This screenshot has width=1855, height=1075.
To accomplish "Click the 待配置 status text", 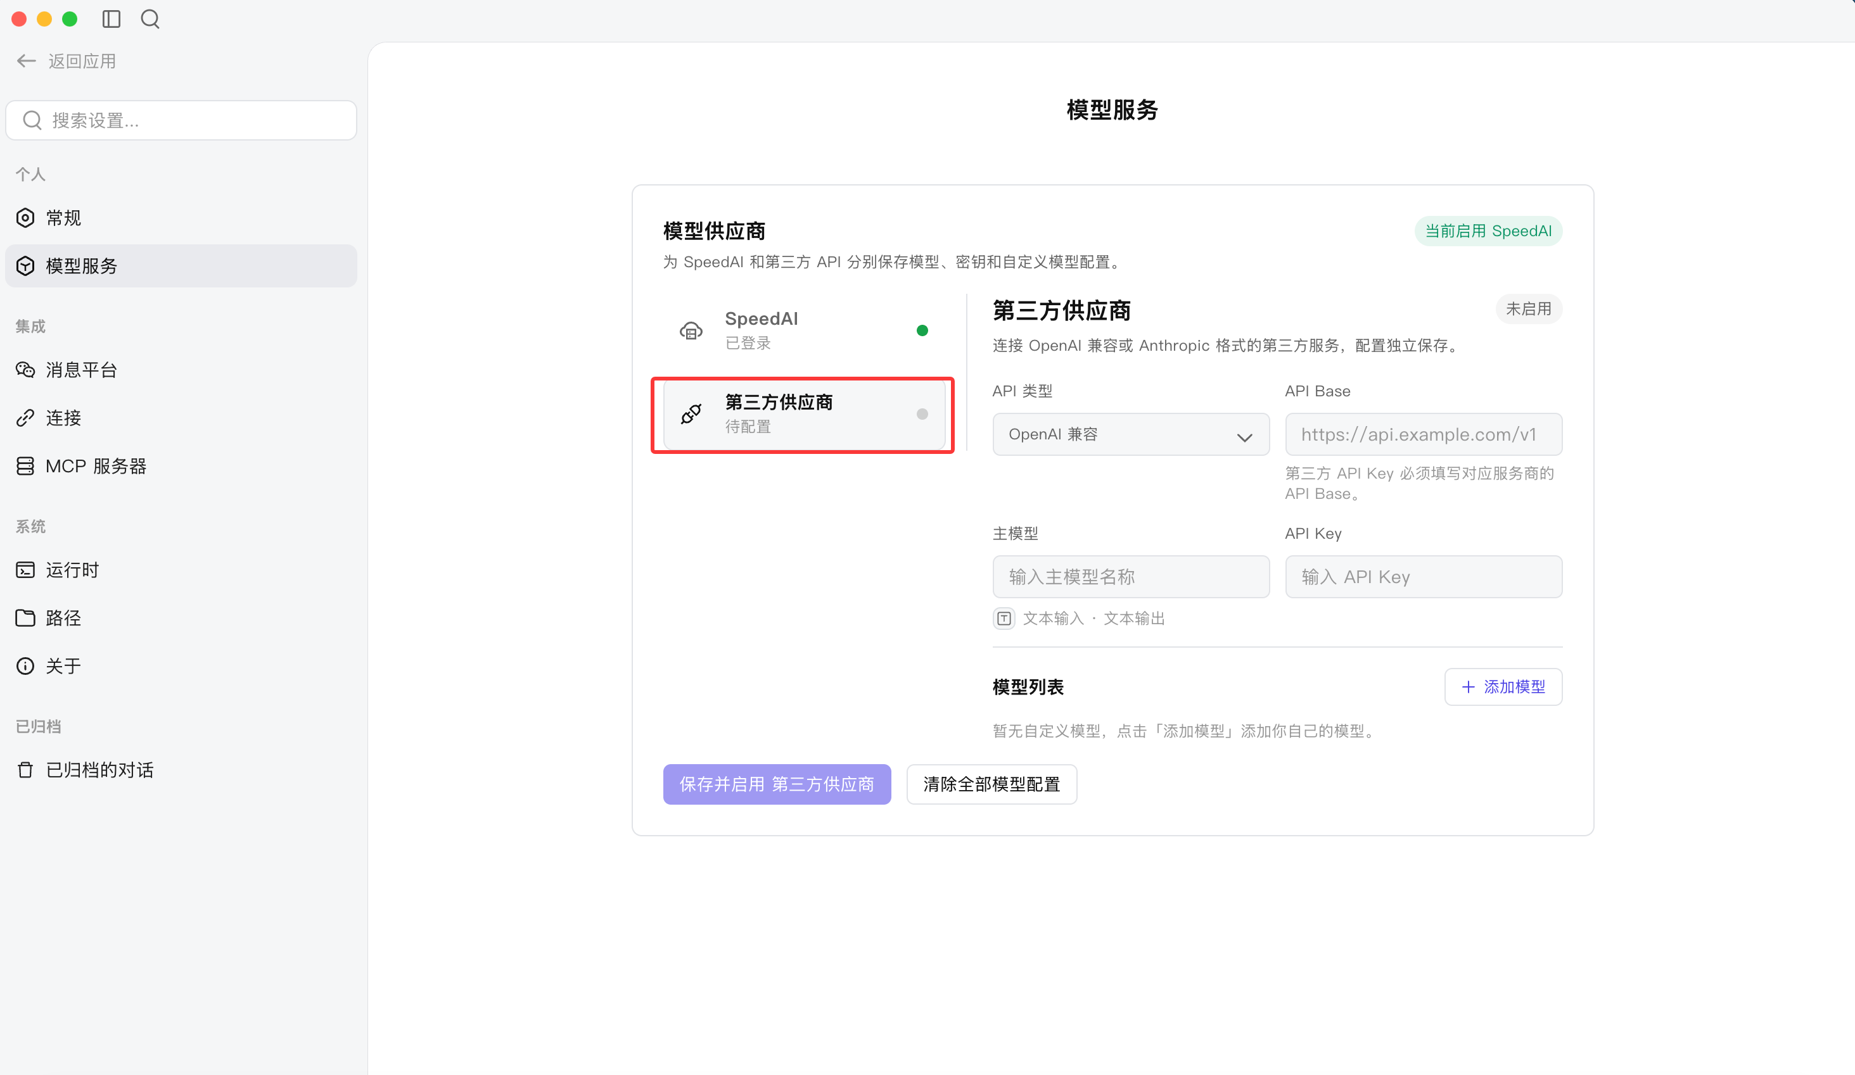I will point(748,427).
